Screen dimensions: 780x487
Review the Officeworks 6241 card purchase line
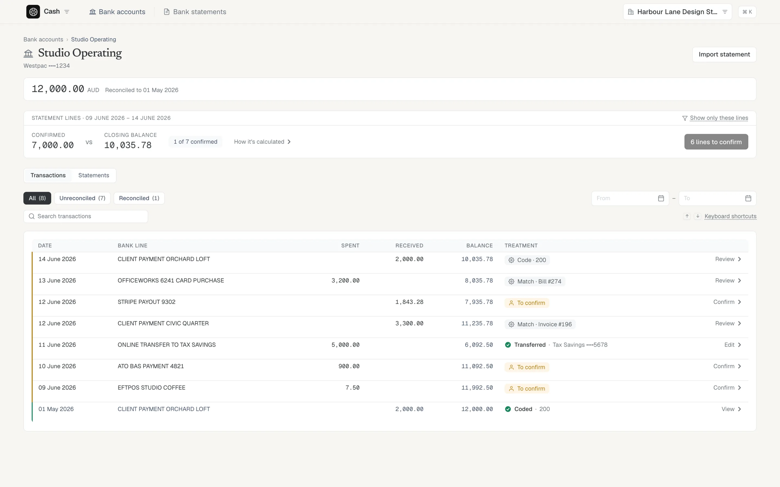728,281
